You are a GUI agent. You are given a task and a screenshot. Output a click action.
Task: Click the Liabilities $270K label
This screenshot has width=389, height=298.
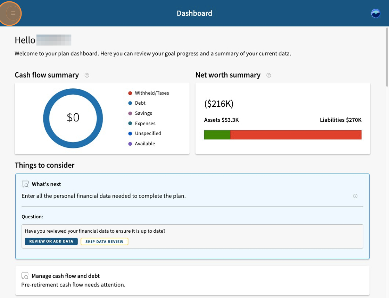click(x=341, y=120)
